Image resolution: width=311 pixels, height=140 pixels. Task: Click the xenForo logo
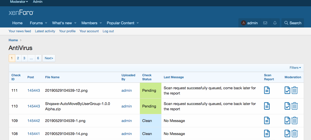click(21, 12)
